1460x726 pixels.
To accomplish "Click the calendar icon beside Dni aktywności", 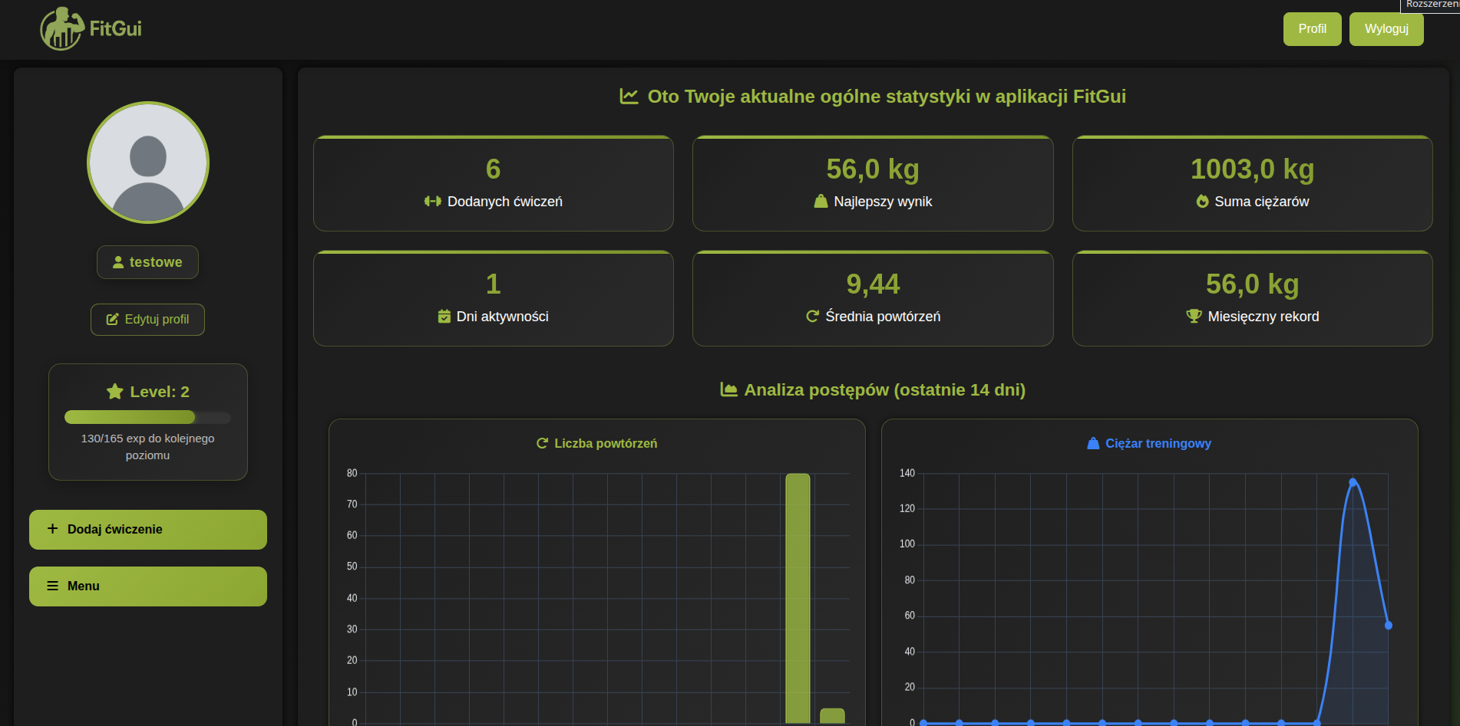I will (444, 317).
